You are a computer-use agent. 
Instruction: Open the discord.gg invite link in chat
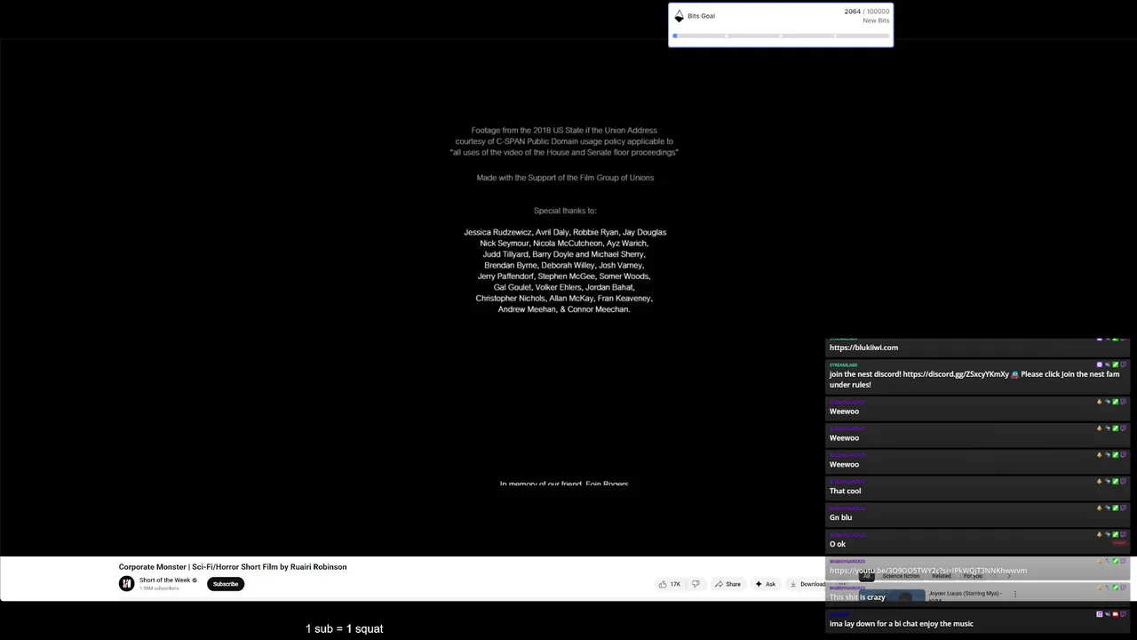(956, 374)
